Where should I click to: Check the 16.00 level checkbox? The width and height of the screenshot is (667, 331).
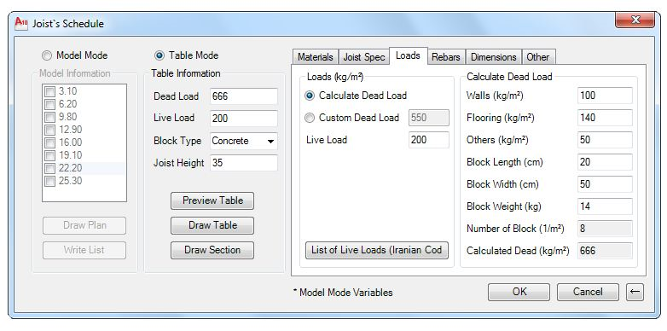49,142
